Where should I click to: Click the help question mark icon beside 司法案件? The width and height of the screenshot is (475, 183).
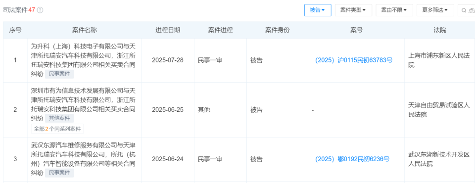pos(40,10)
